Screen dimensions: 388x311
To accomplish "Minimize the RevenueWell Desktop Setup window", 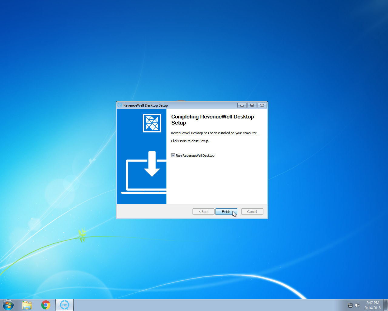I will [242, 105].
